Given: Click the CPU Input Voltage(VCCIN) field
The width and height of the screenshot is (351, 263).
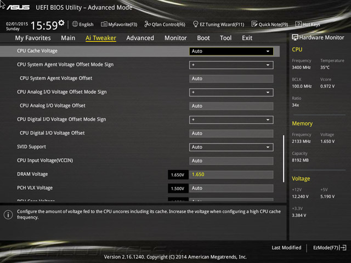Looking at the screenshot, I should click(x=231, y=161).
